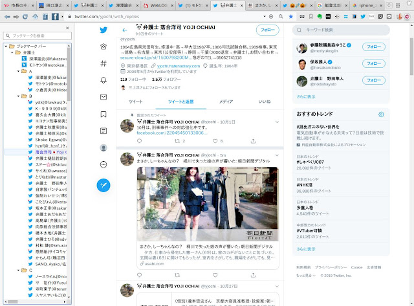Screen dimensions: 414x306
Task: Switch to the いいね tab
Action: (265, 102)
